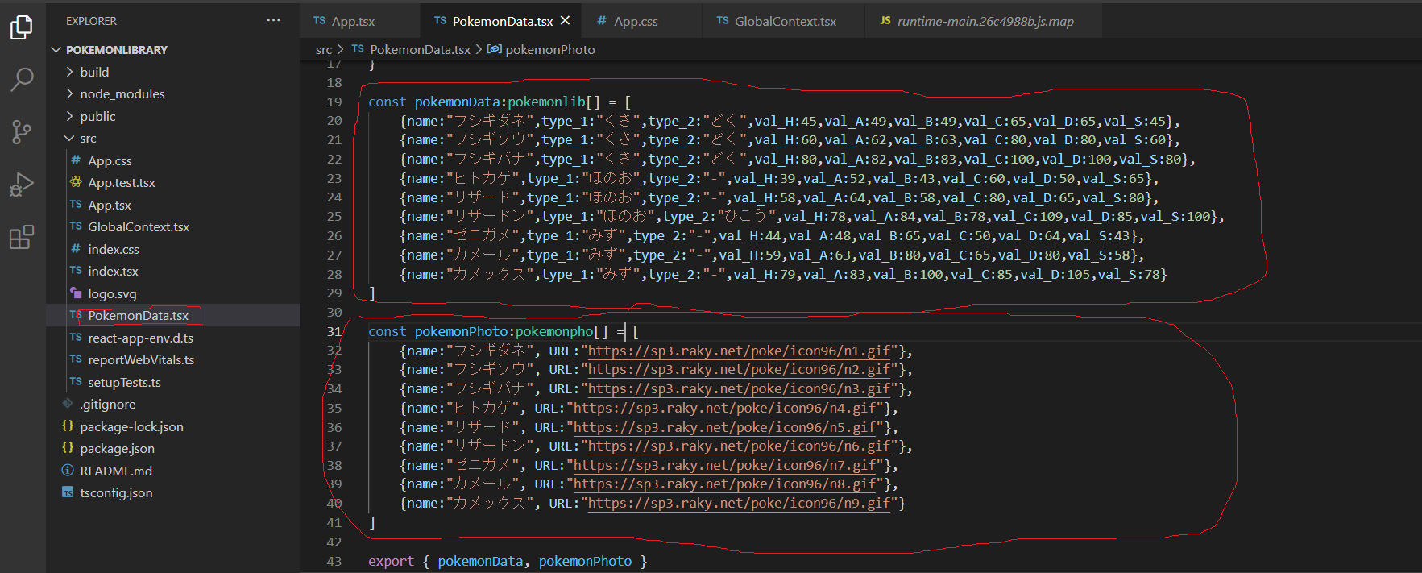
Task: Open tsconfig.json in the file explorer
Action: [172, 493]
